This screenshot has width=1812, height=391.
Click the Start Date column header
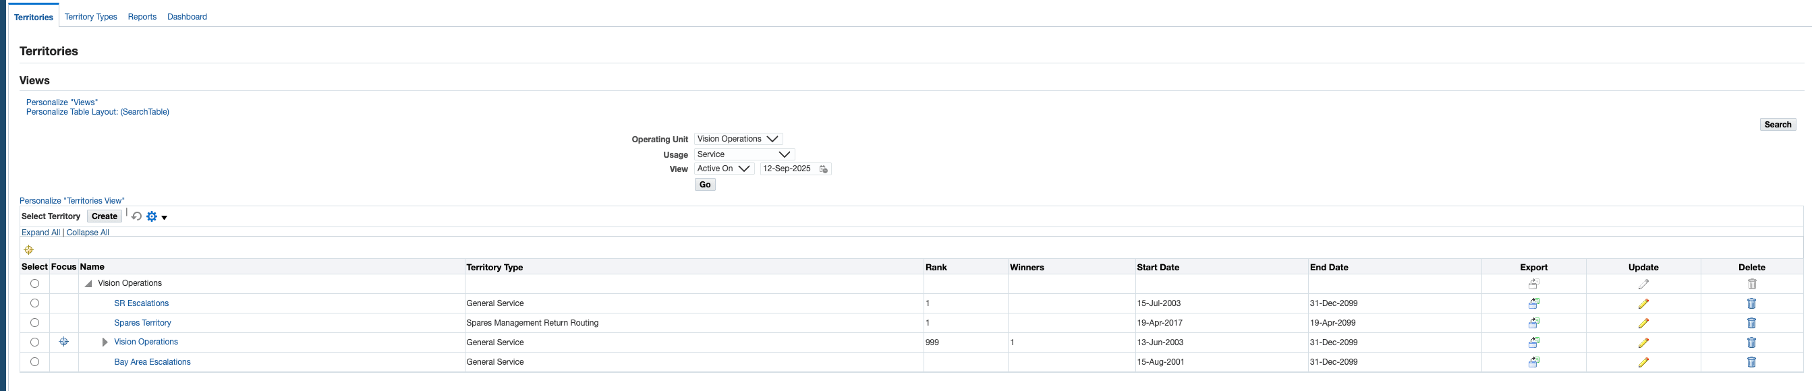(1158, 267)
